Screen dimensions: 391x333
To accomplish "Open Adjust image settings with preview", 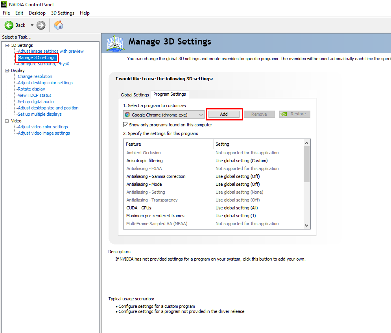I will coord(51,51).
